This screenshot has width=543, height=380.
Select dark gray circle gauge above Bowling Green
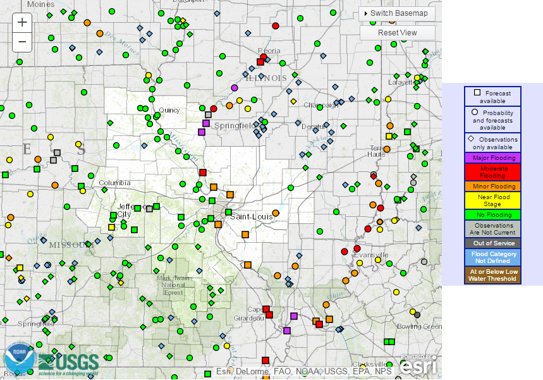pos(417,315)
